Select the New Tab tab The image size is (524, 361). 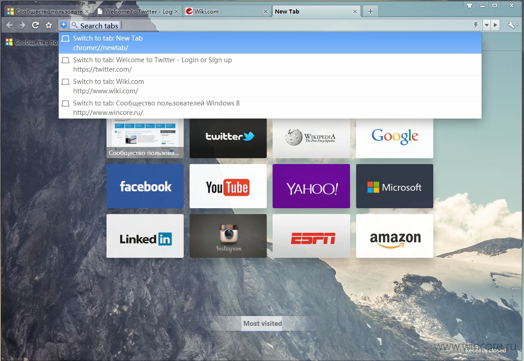(x=316, y=11)
